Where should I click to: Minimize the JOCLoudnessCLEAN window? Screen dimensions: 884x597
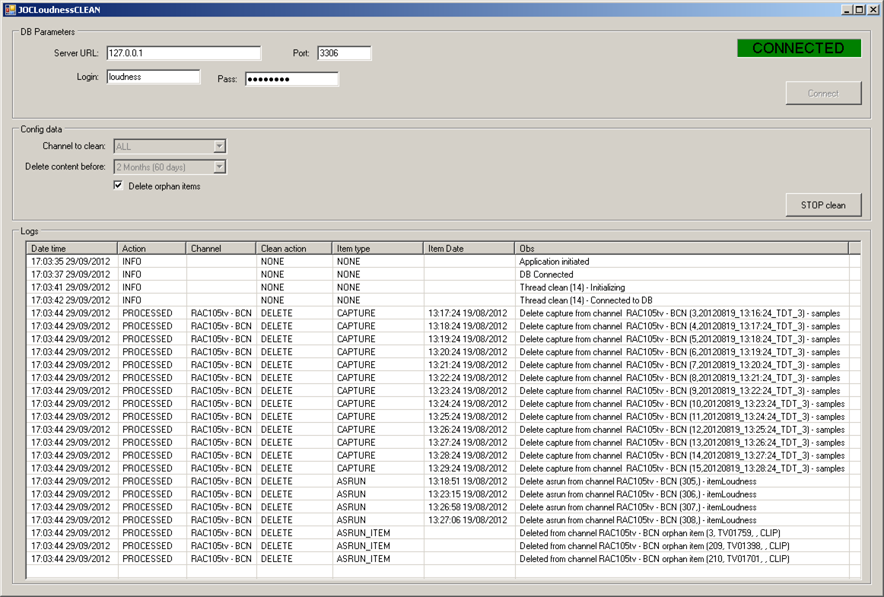847,10
